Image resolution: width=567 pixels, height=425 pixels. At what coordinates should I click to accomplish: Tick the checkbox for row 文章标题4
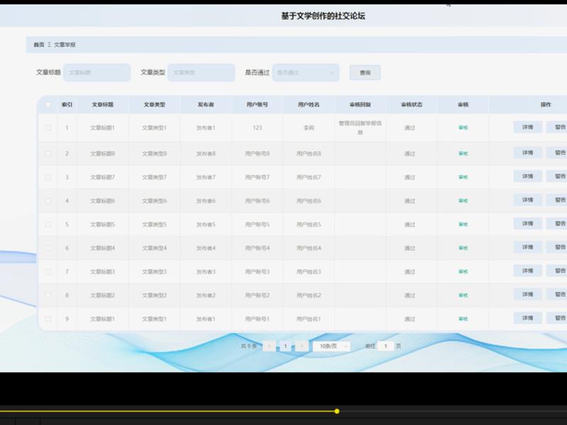click(x=48, y=249)
